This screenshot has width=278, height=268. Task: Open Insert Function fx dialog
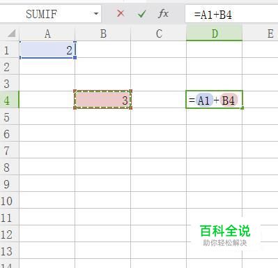pos(163,14)
